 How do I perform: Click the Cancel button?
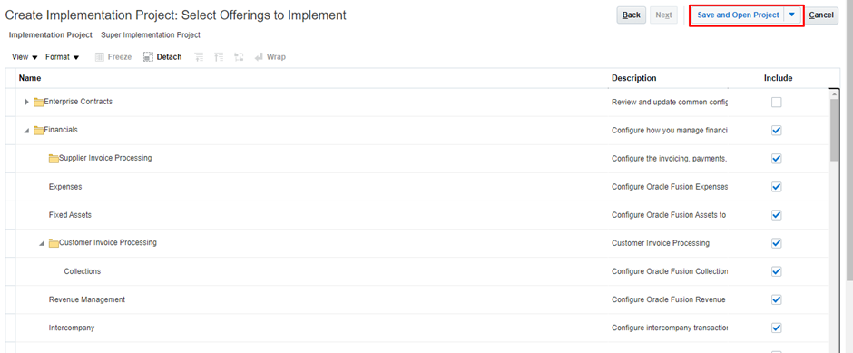(821, 15)
